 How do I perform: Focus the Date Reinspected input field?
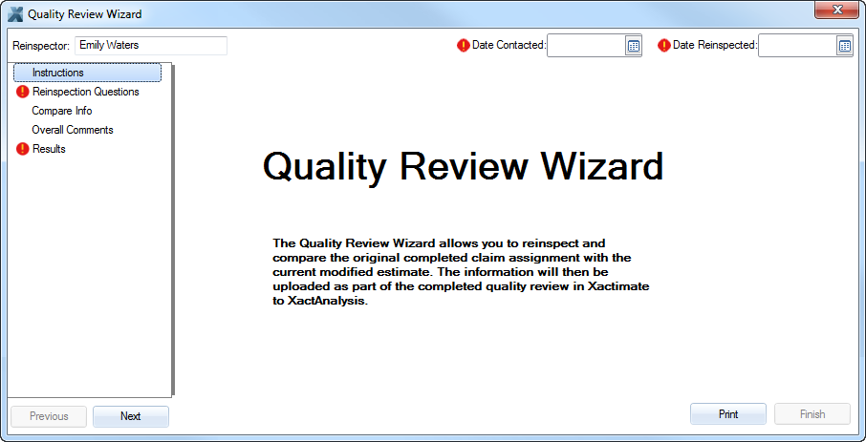pyautogui.click(x=797, y=47)
